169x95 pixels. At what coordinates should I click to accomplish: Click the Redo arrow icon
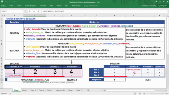11,2
